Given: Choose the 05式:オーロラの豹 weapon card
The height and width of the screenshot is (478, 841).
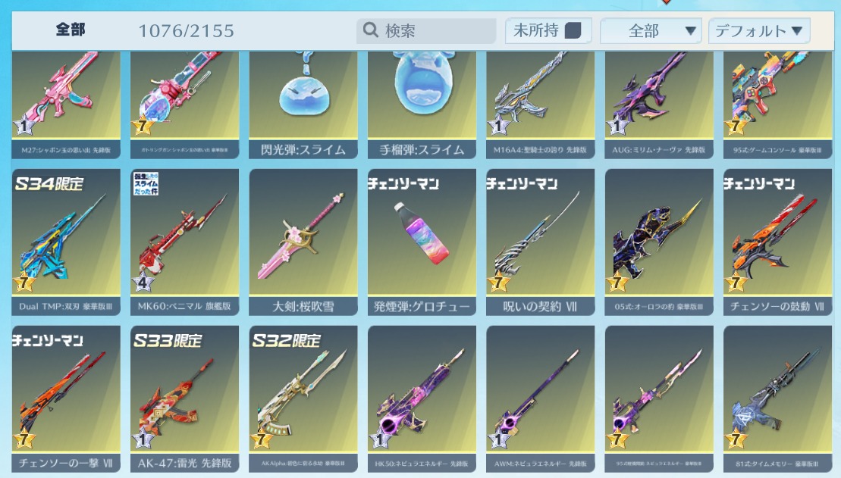Looking at the screenshot, I should (x=659, y=242).
